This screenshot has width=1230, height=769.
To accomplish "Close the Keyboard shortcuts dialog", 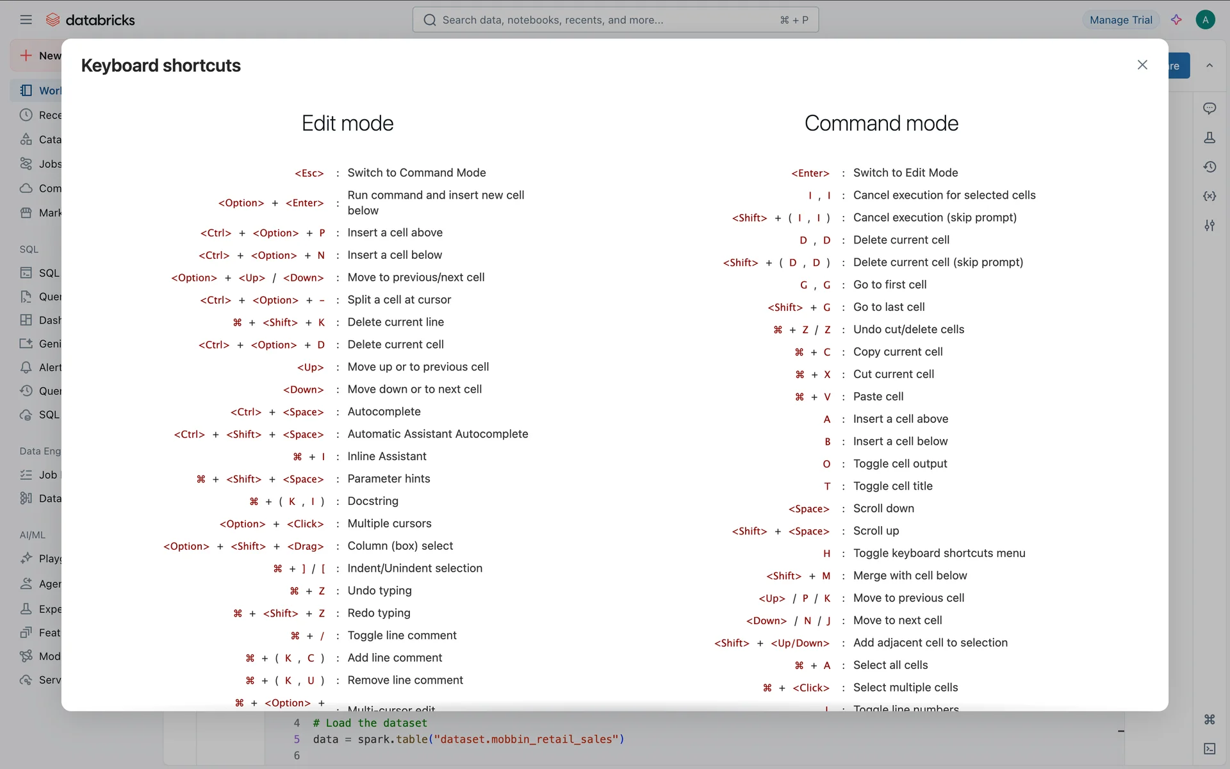I will pos(1142,65).
